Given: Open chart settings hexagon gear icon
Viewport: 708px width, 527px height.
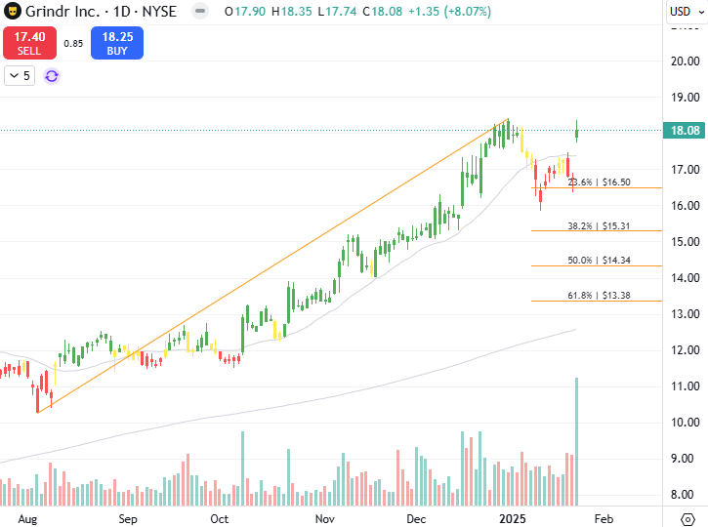Looking at the screenshot, I should coord(687,519).
